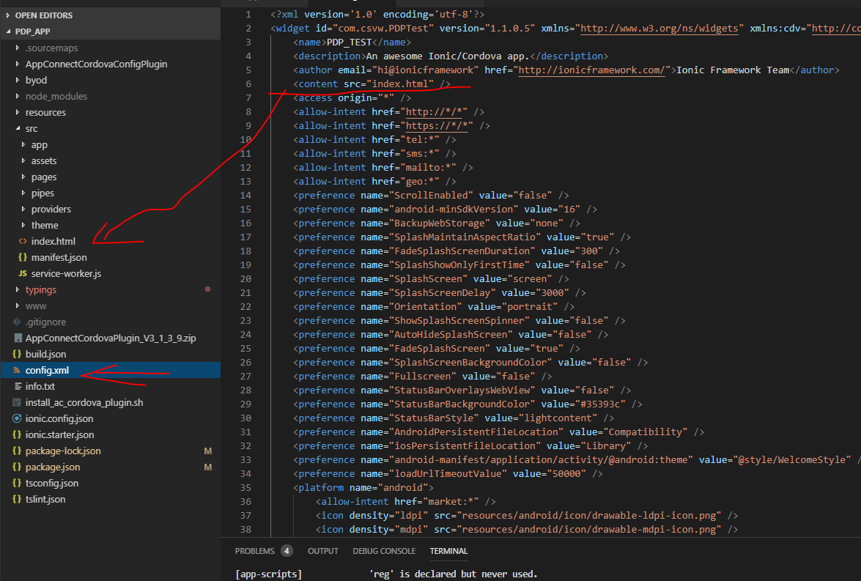The height and width of the screenshot is (581, 861).
Task: Open info.txt file
Action: tap(40, 387)
